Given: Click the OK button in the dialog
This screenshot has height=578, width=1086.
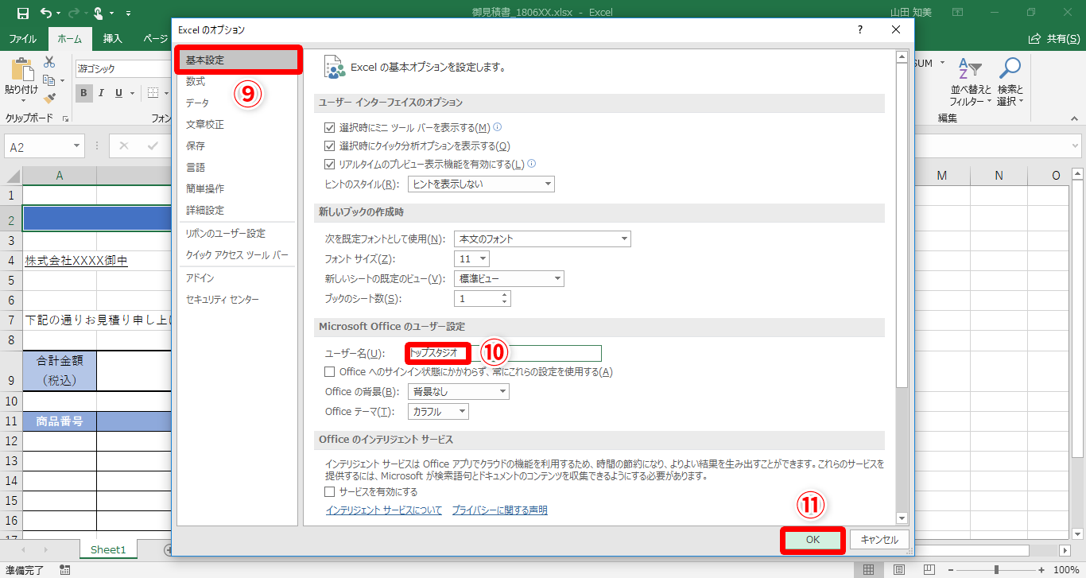Looking at the screenshot, I should pos(813,539).
